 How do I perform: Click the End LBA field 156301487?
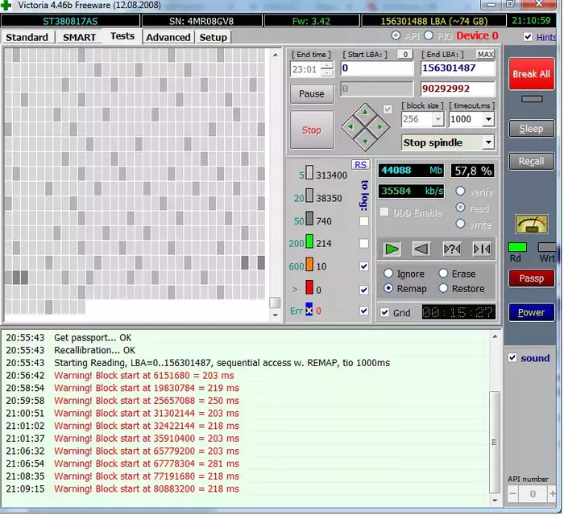[457, 68]
